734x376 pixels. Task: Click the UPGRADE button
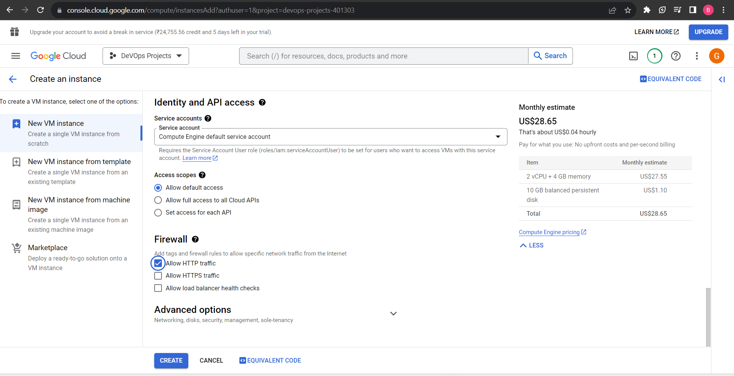click(x=708, y=32)
